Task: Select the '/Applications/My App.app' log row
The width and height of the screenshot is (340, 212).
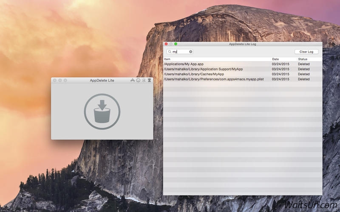Action: 243,64
